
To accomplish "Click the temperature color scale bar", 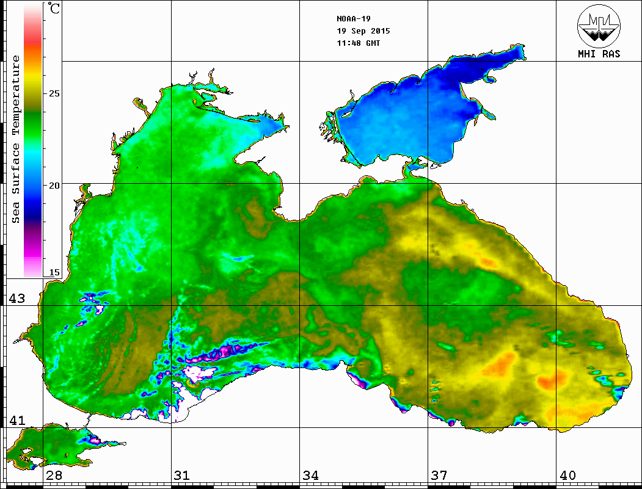I will click(x=33, y=140).
